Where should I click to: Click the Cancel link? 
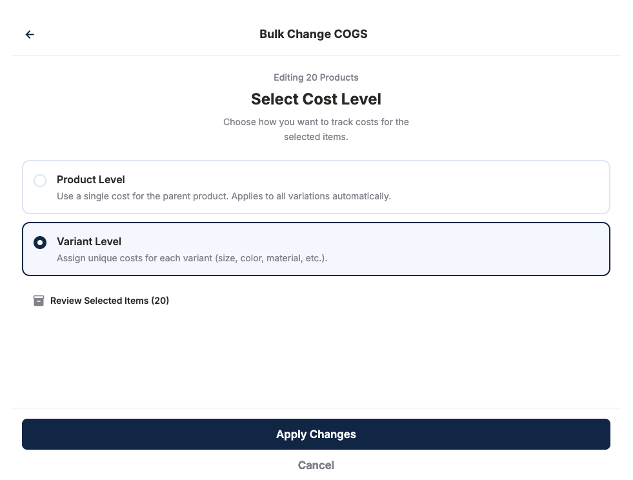click(x=316, y=465)
